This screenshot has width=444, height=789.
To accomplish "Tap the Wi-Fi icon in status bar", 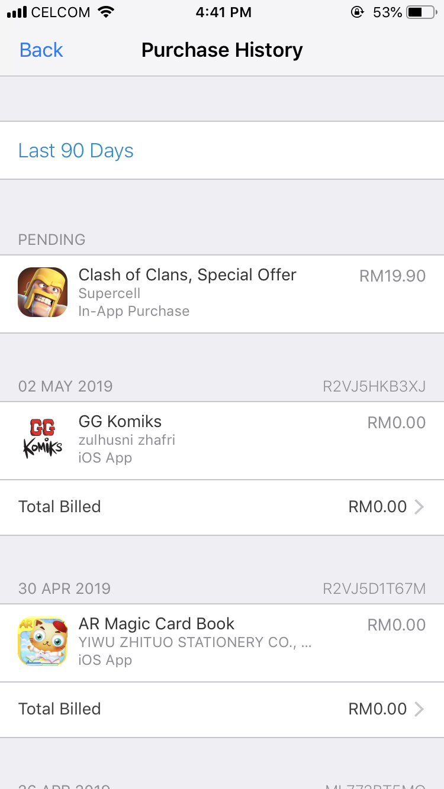I will (x=107, y=12).
